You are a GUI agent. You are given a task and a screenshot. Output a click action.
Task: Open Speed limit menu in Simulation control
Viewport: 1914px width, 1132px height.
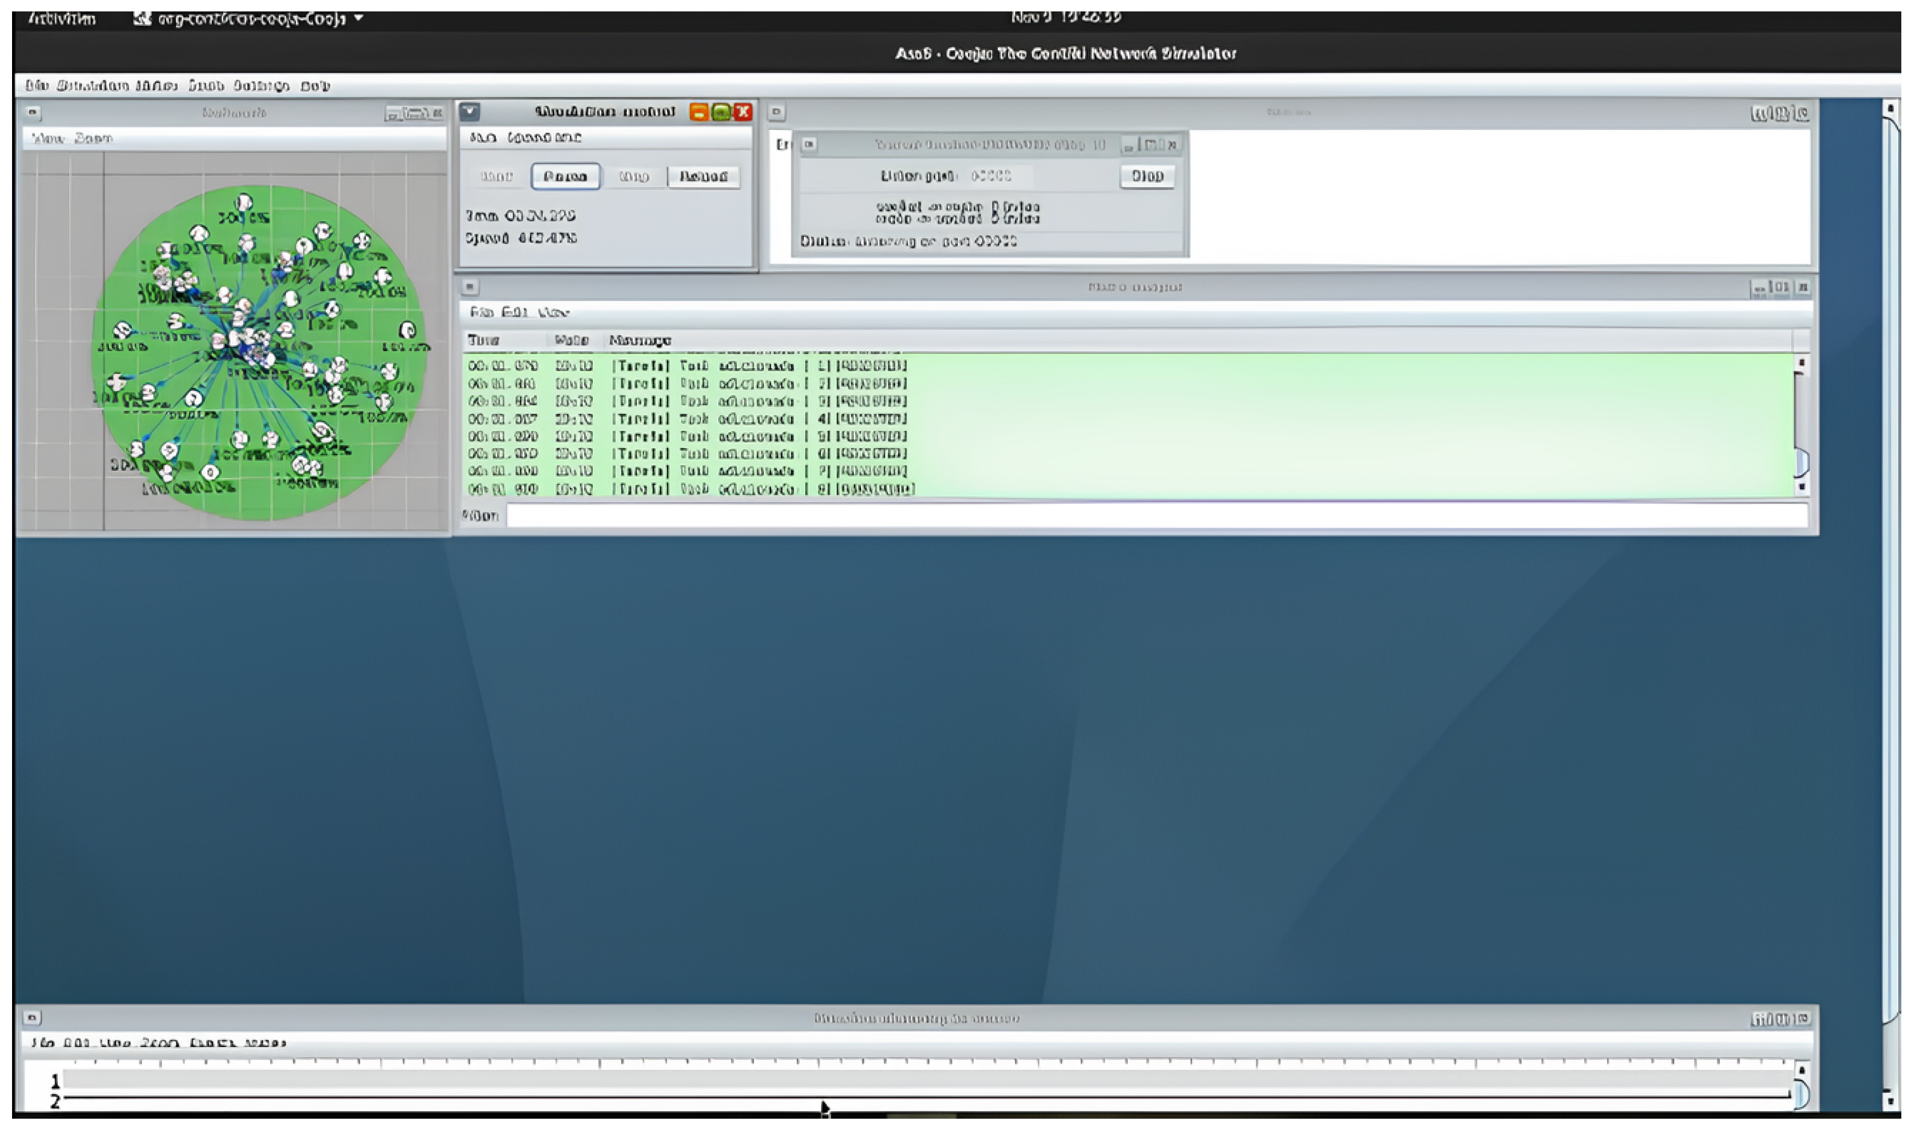[544, 138]
